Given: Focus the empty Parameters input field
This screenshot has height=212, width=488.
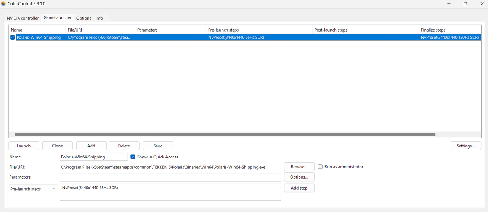Looking at the screenshot, I should click(x=170, y=177).
